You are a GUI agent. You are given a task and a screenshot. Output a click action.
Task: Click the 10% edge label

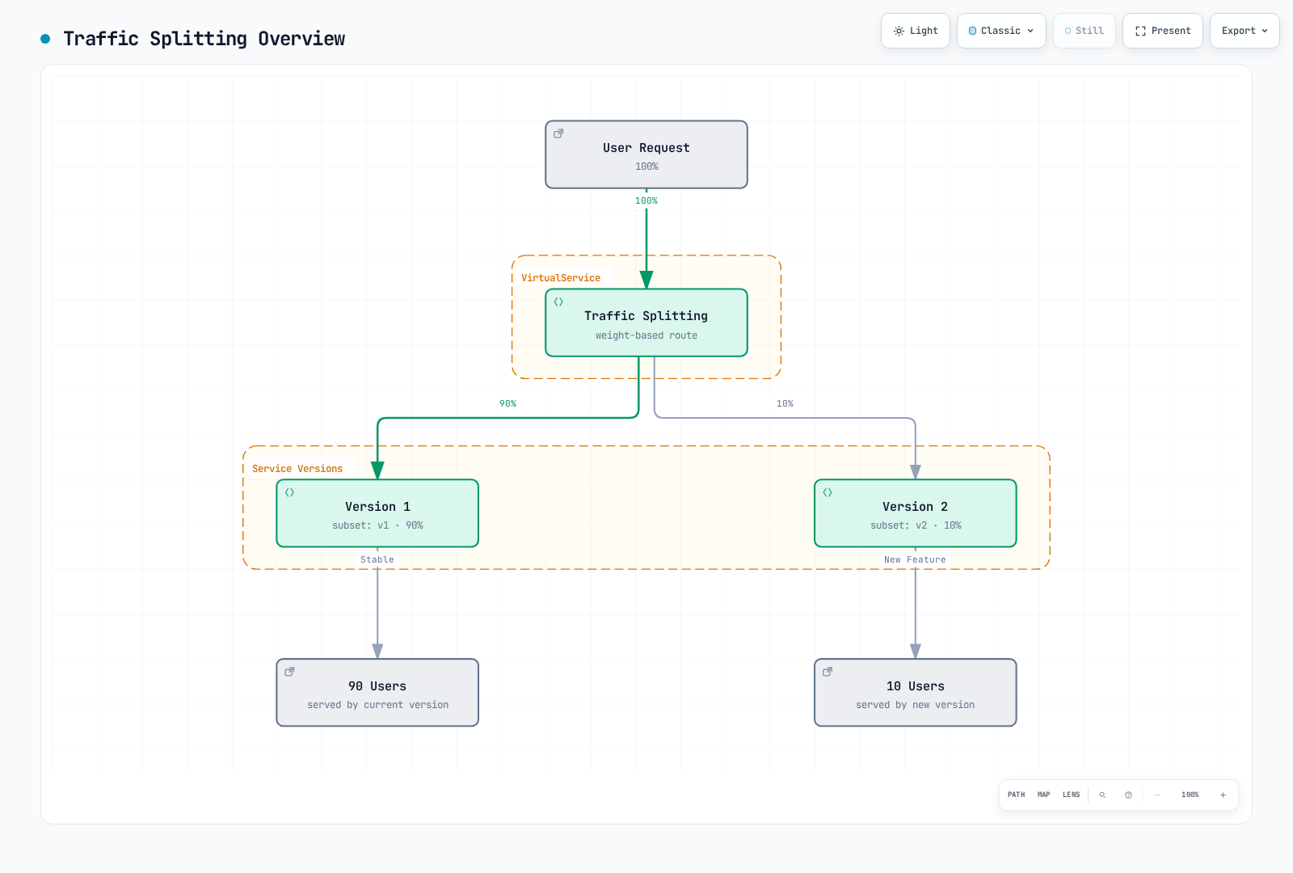tap(785, 403)
